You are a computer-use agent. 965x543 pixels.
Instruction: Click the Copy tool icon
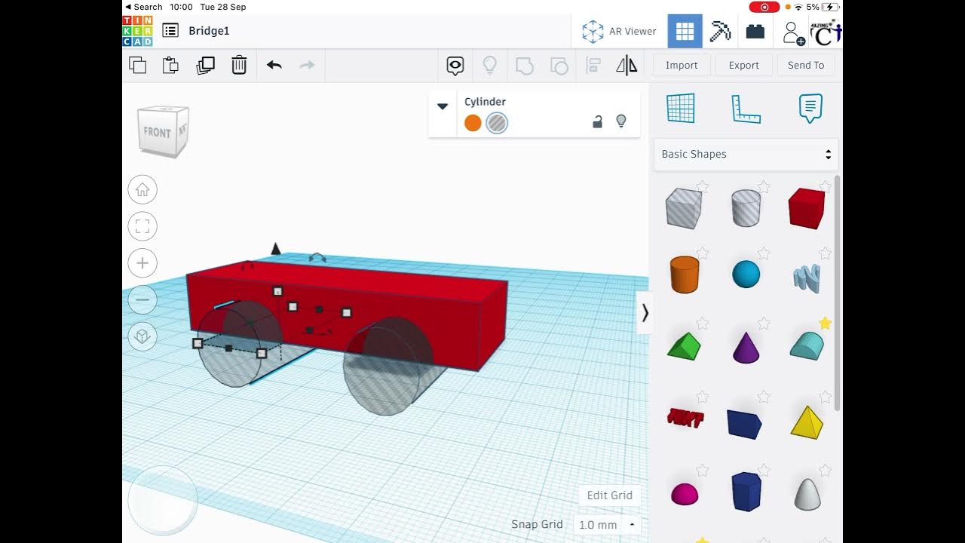coord(137,65)
